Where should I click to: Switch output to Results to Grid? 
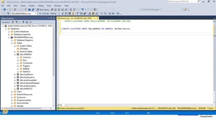pos(93,13)
